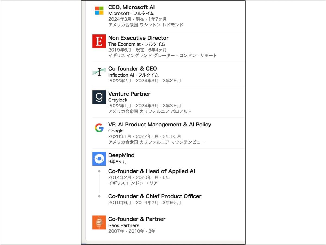Image resolution: width=326 pixels, height=245 pixels.
Task: Click the DeepMind blue swirl logo
Action: [99, 159]
